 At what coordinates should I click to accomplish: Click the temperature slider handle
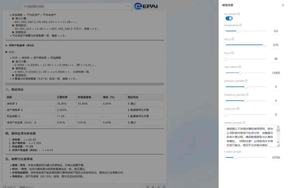click(x=238, y=31)
